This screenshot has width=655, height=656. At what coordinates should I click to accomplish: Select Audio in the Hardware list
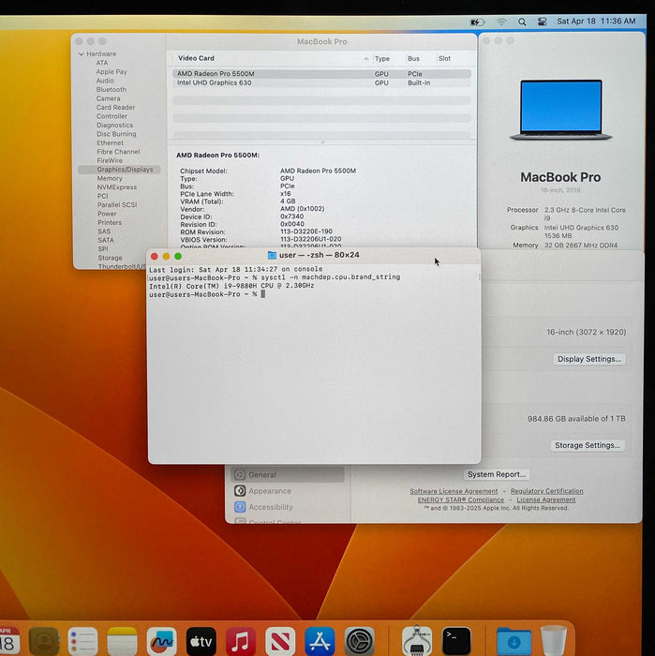coord(105,81)
